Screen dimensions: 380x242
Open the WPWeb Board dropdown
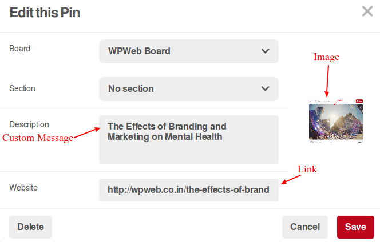[x=188, y=51]
